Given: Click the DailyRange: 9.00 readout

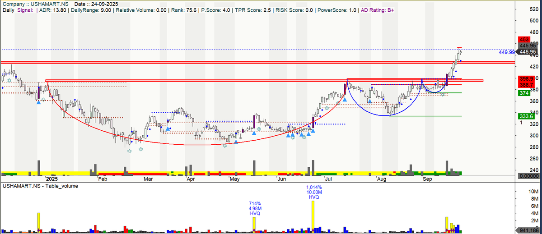Looking at the screenshot, I should (90, 9).
